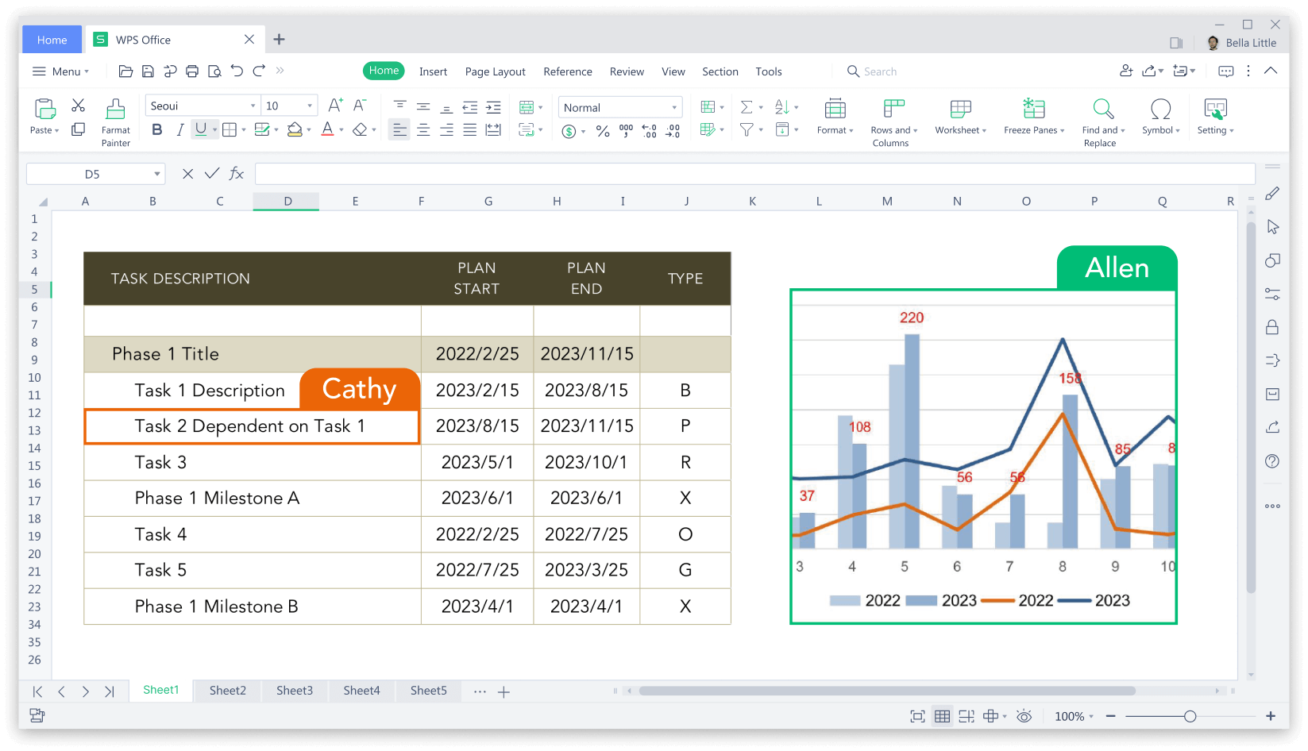Apply bold formatting
The height and width of the screenshot is (751, 1308).
(156, 129)
